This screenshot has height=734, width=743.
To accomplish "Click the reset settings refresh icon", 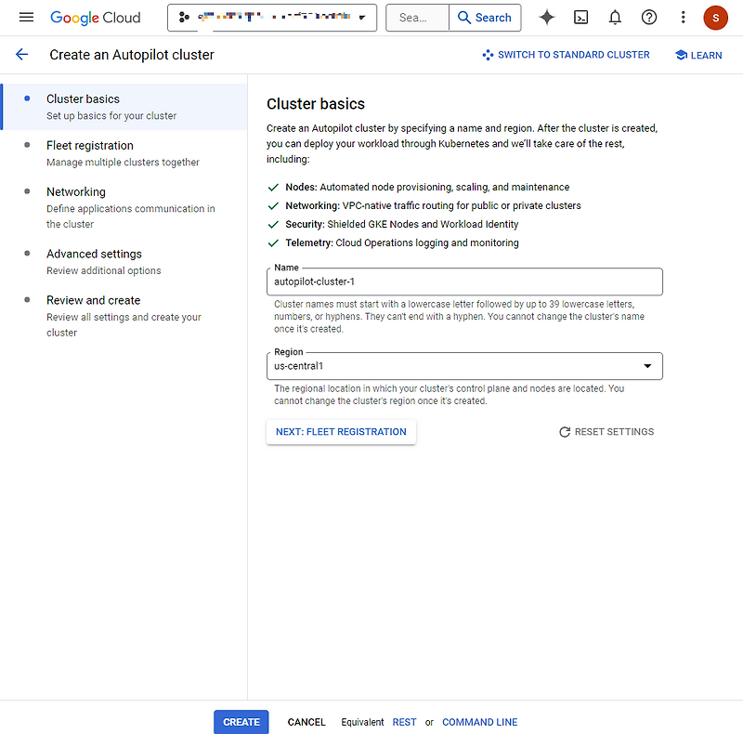I will (x=564, y=431).
